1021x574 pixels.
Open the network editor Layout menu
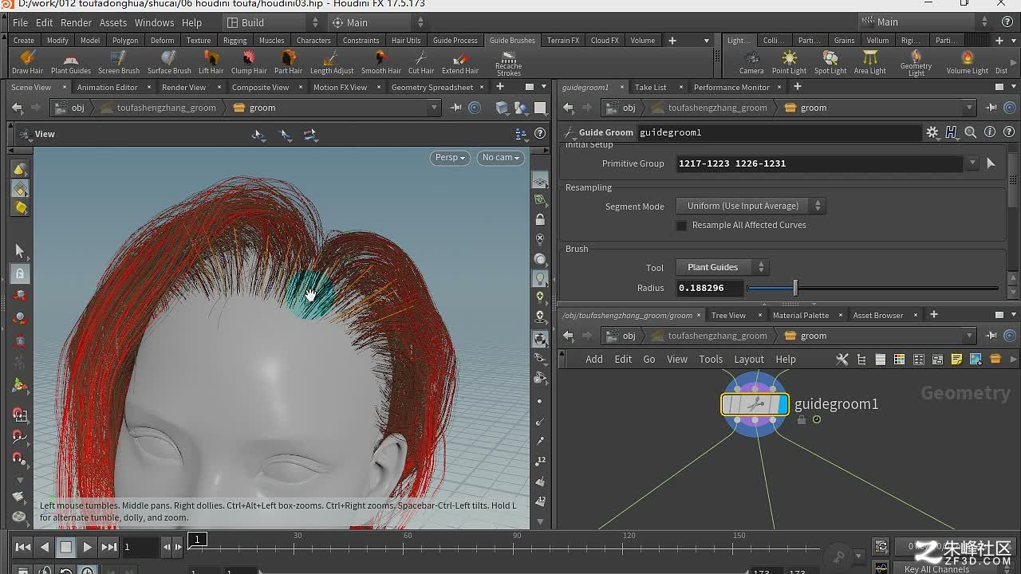pyautogui.click(x=749, y=360)
